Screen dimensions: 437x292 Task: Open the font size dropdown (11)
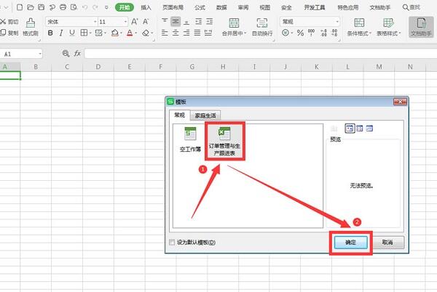click(x=125, y=21)
